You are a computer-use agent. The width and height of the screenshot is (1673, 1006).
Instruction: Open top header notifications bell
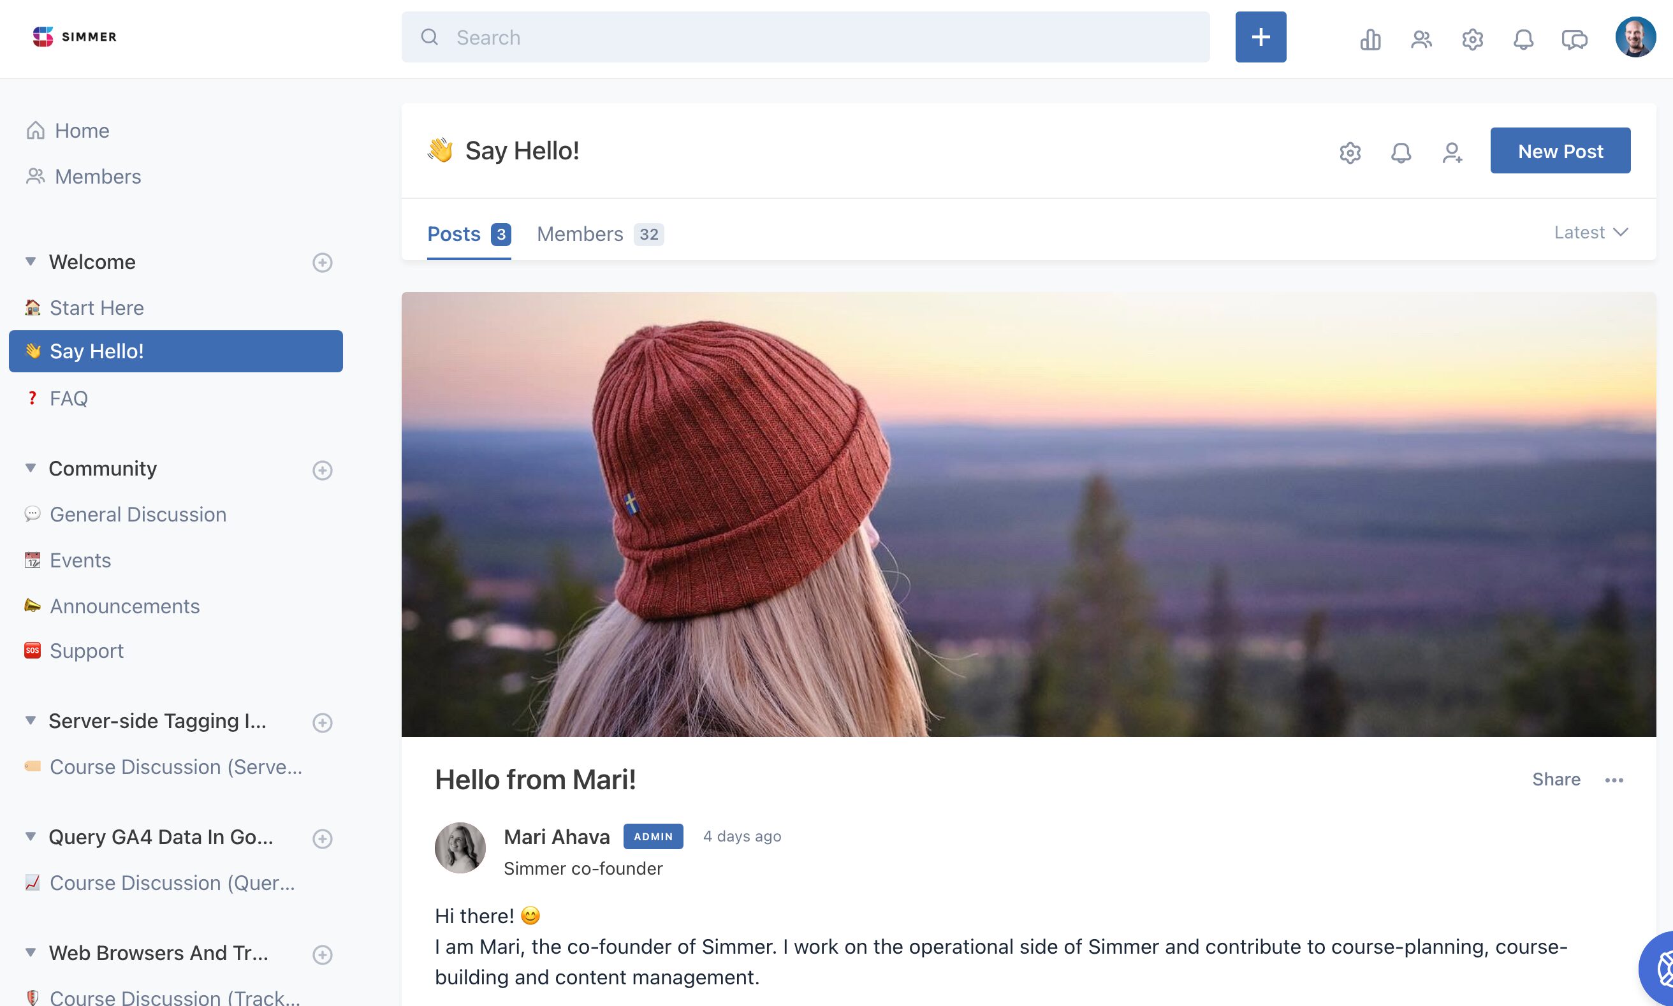click(1523, 40)
